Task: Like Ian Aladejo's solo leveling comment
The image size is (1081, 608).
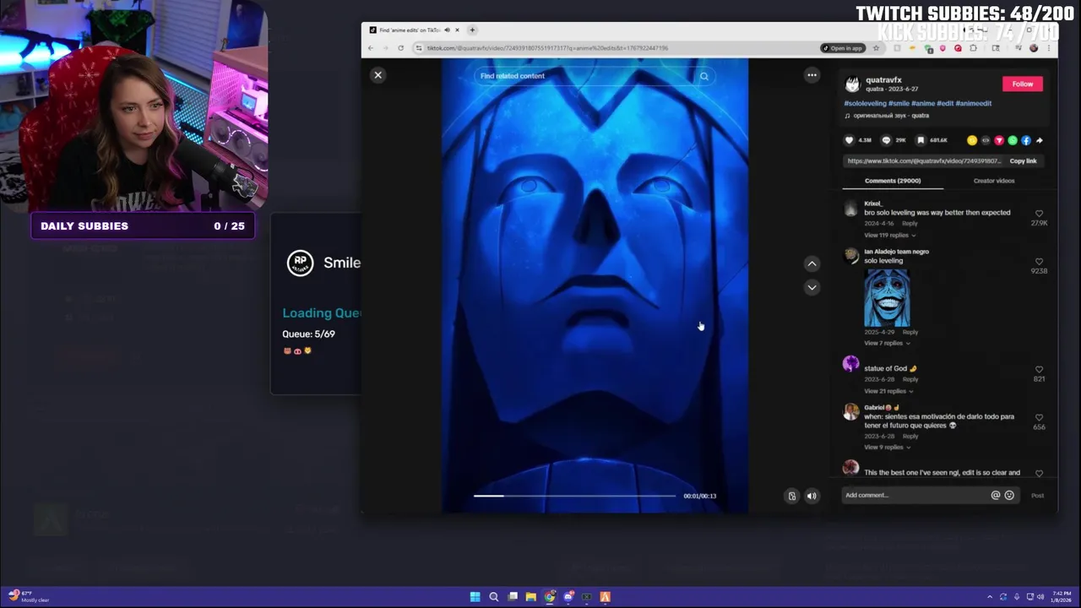Action: 1039,262
